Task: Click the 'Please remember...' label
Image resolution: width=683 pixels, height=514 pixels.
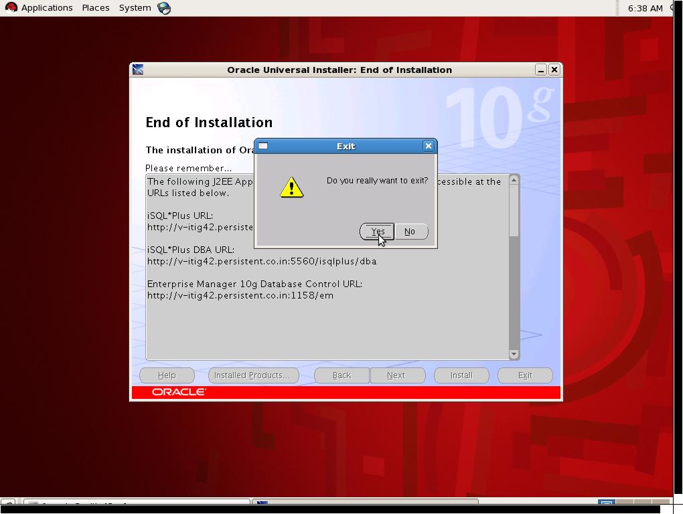Action: 188,169
